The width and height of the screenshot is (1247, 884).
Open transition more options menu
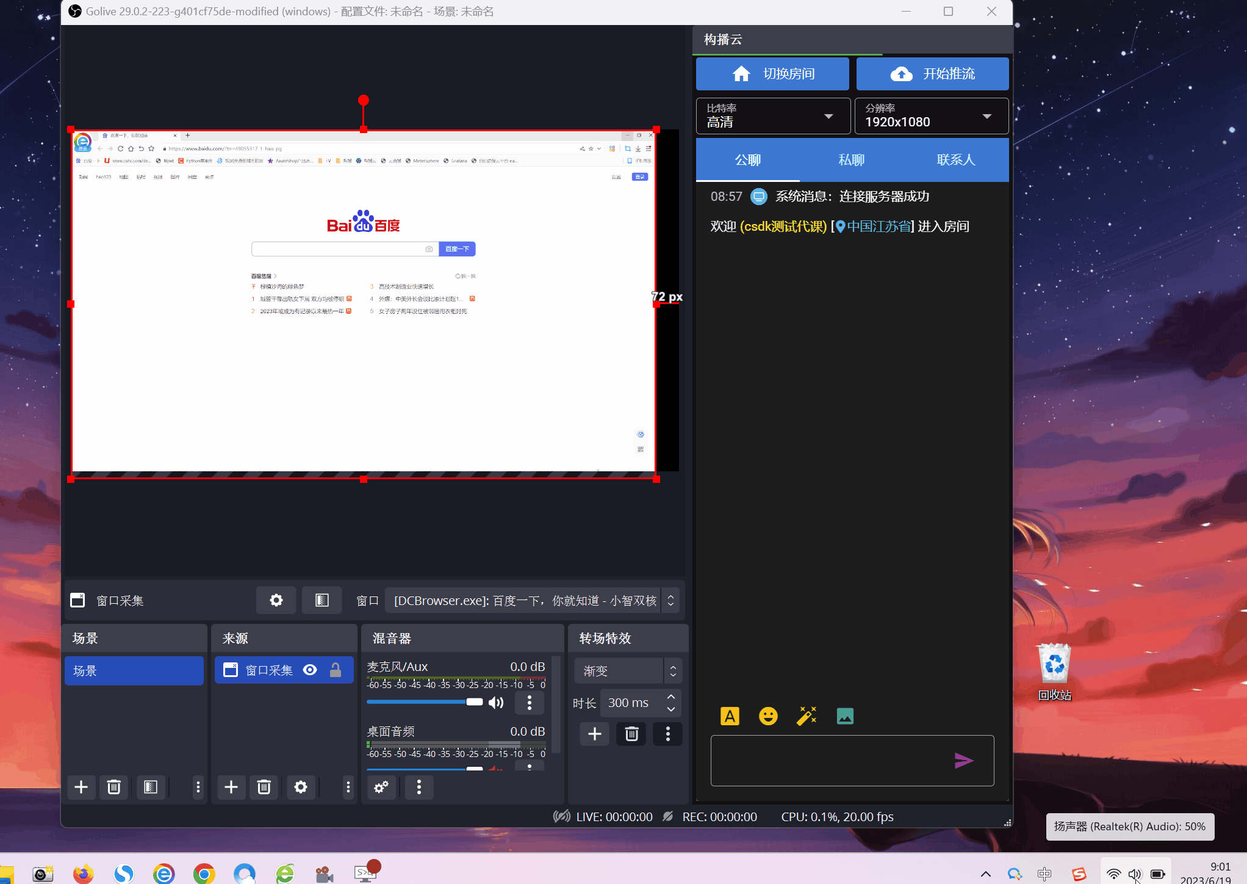[668, 734]
